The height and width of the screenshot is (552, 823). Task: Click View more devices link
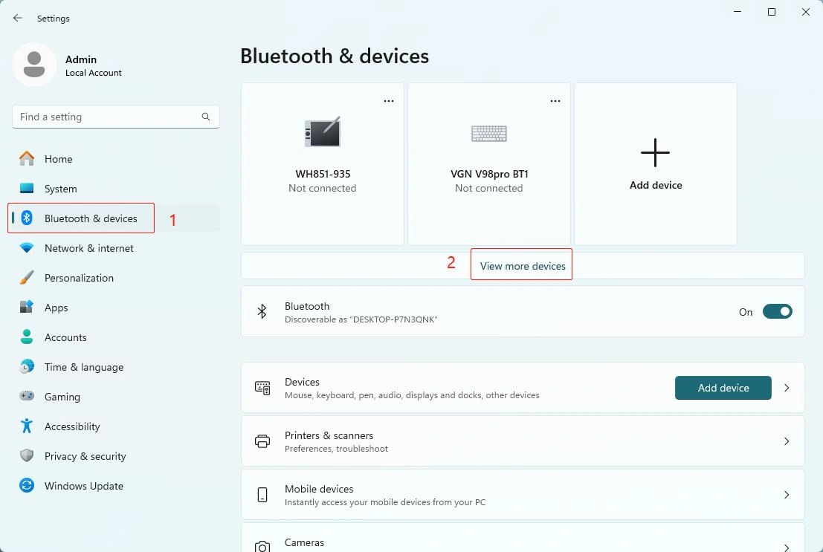click(x=523, y=265)
